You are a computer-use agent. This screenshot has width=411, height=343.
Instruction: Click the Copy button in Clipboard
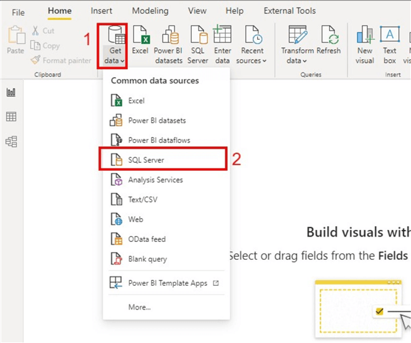click(45, 45)
